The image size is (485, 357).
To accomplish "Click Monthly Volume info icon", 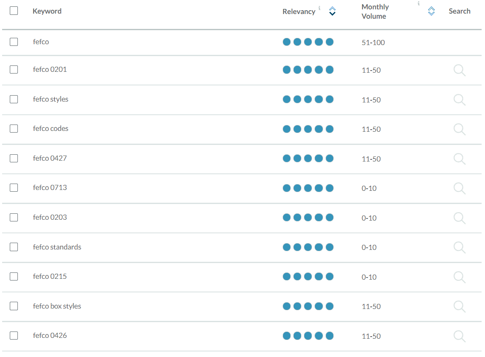I will (x=418, y=3).
